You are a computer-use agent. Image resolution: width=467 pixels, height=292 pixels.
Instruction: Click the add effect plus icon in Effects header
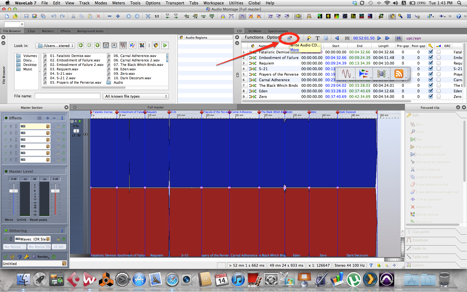pos(48,118)
